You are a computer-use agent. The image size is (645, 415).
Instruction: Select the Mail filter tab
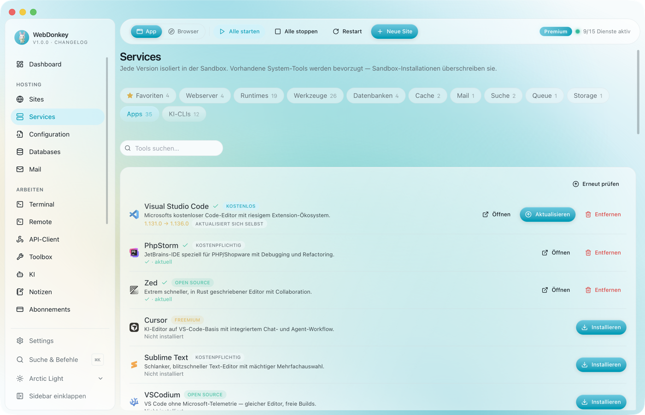click(x=465, y=95)
